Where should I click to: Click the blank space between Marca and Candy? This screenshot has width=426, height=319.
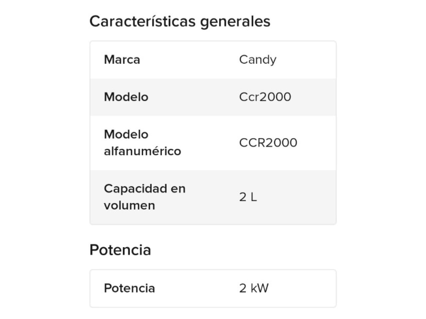tap(190, 60)
